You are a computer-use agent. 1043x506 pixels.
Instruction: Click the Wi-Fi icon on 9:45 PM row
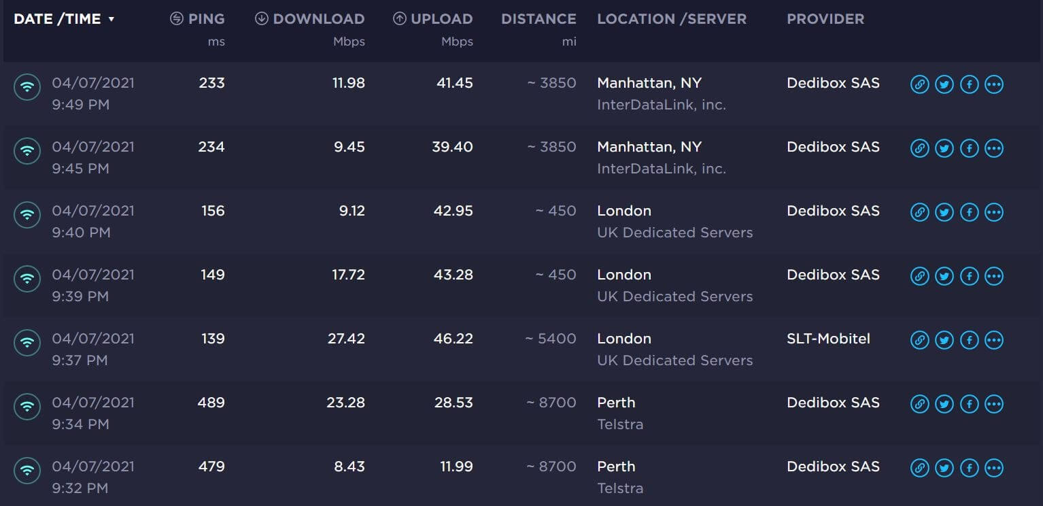(27, 150)
